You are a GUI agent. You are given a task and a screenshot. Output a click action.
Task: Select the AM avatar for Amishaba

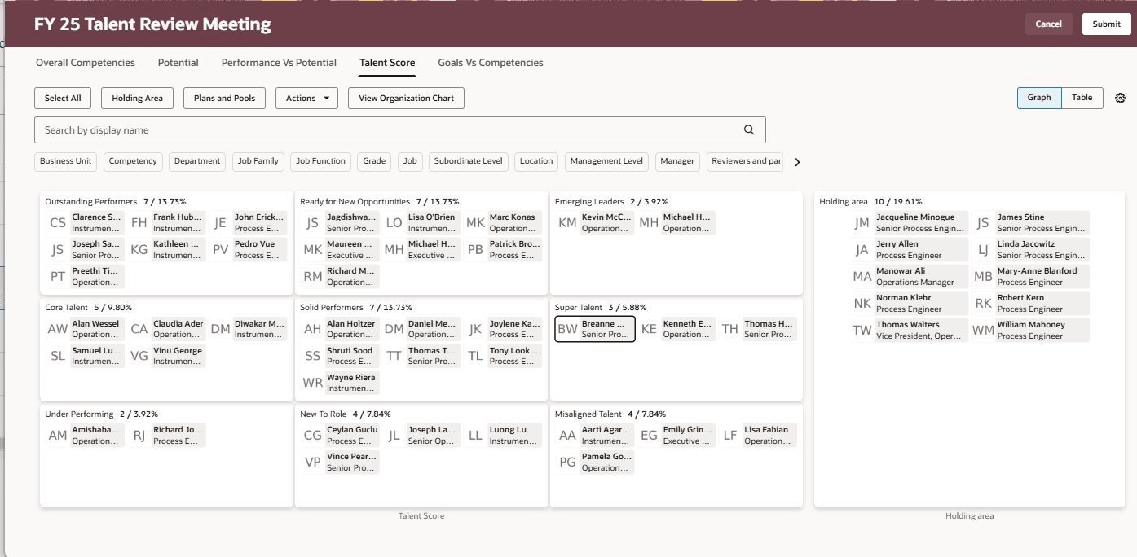click(x=58, y=436)
